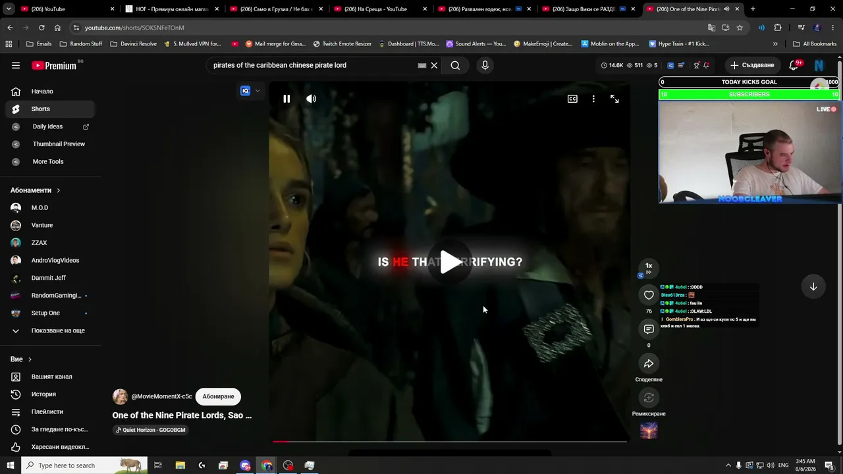Open File Explorer from the taskbar
The height and width of the screenshot is (474, 843).
coord(180,465)
